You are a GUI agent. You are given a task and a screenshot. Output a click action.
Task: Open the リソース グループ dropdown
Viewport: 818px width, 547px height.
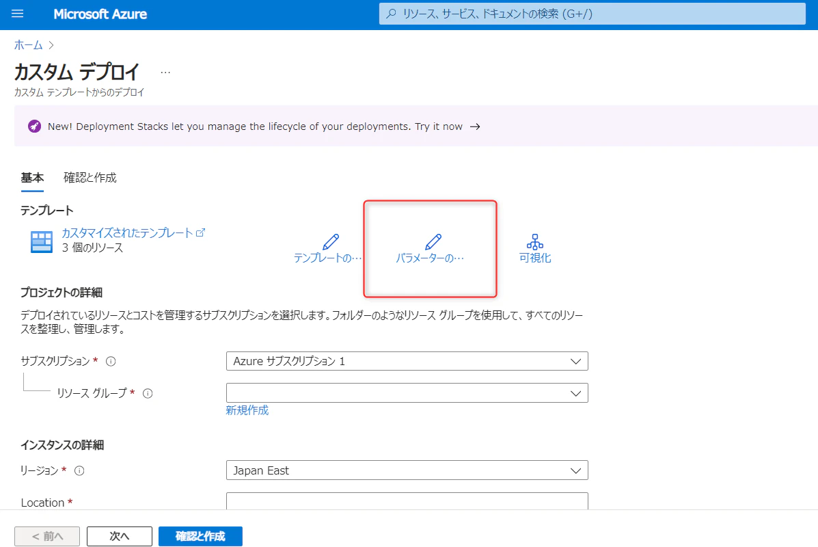click(x=407, y=393)
